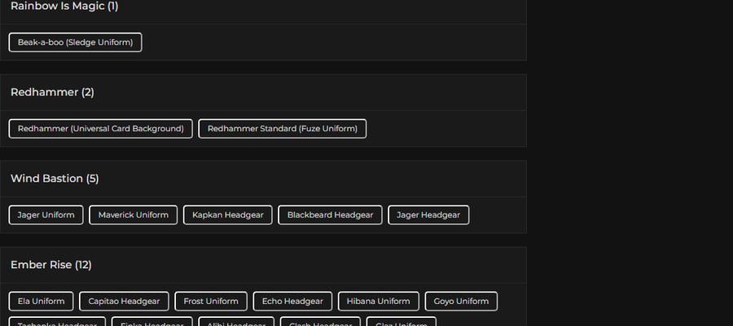Click the Ember Rise (12) heading
This screenshot has width=733, height=326.
51,265
